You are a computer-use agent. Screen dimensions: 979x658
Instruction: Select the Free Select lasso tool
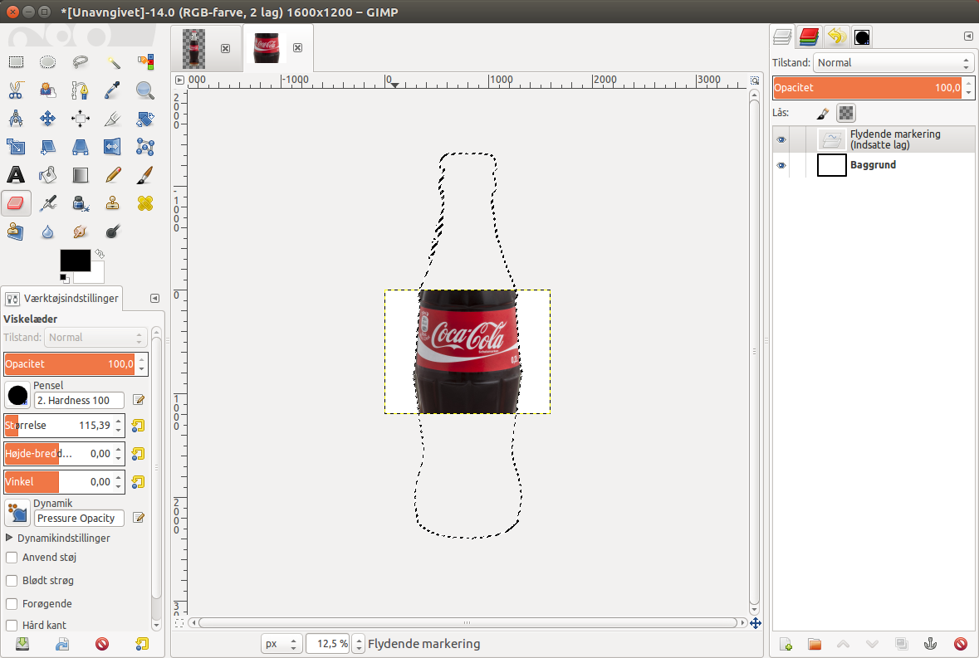[x=80, y=61]
